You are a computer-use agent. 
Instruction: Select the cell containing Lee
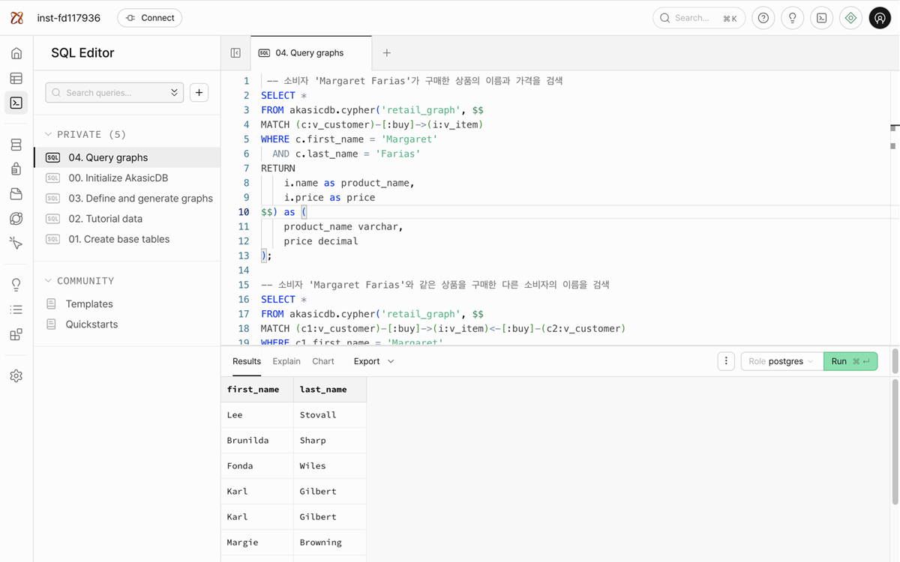coord(257,415)
